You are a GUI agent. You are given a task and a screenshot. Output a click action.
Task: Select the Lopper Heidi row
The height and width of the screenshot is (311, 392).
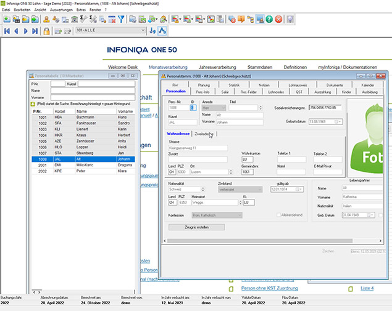tap(83, 147)
